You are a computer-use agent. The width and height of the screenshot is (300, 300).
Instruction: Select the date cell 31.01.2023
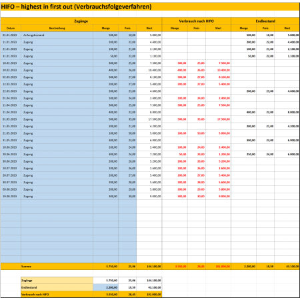point(11,56)
